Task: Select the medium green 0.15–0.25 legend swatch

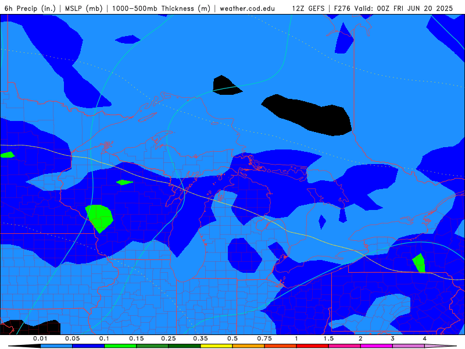Action: pos(152,346)
